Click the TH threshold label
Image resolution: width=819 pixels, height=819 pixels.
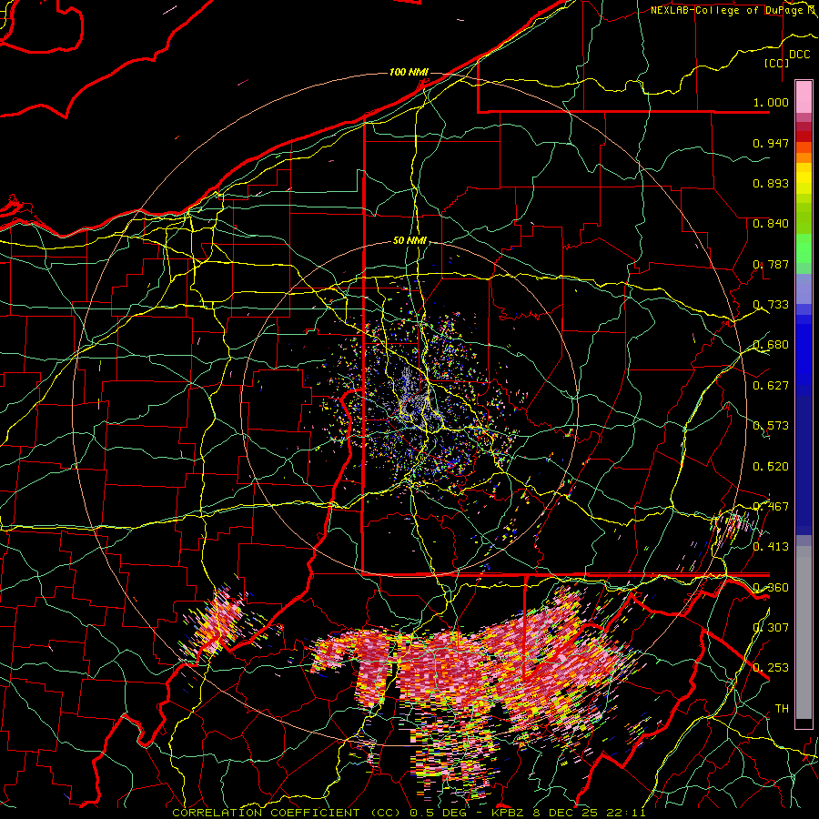pos(782,708)
